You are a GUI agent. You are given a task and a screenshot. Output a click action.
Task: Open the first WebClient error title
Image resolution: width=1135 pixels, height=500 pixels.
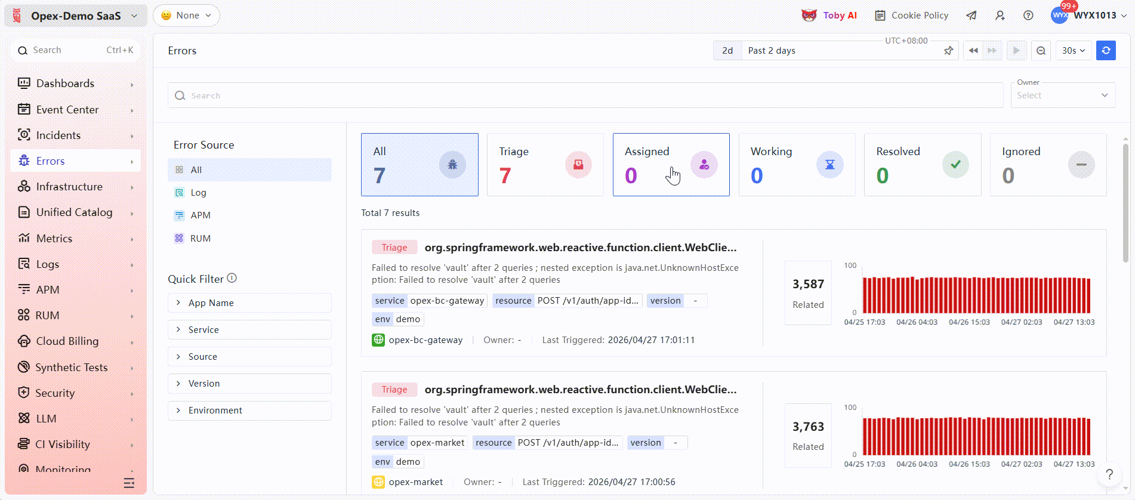pos(580,248)
